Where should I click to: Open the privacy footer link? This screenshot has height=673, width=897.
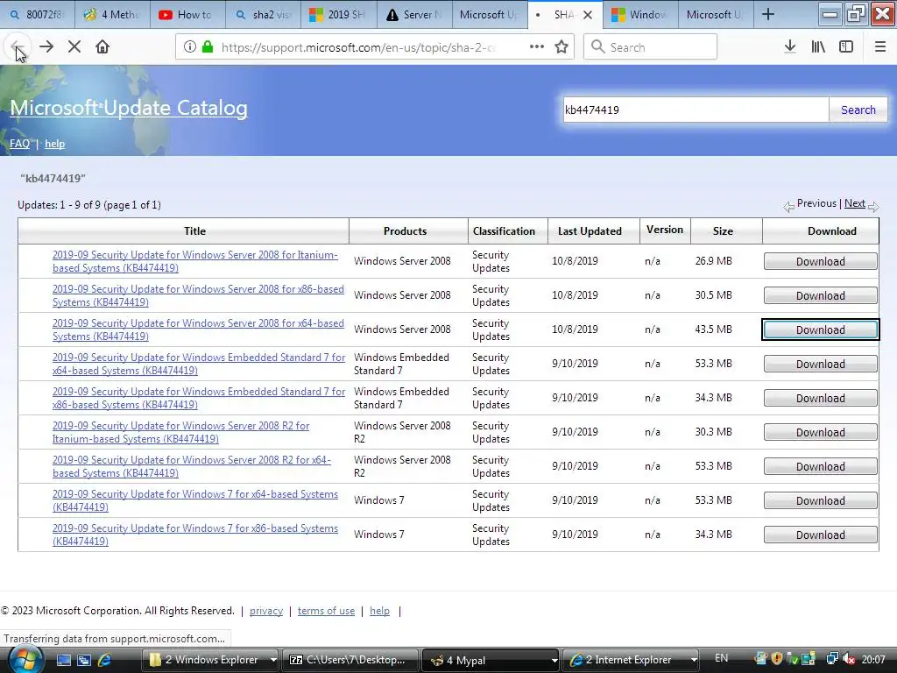coord(266,611)
